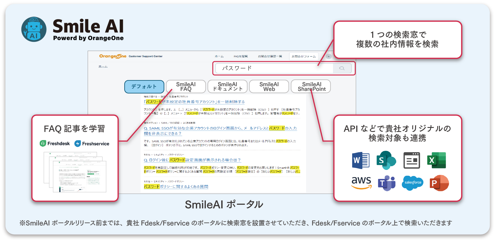Click the Freshdesk logo

[x=55, y=144]
